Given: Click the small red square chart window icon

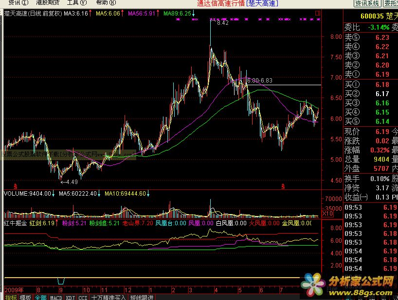Looking at the screenshot, I should coord(318,13).
